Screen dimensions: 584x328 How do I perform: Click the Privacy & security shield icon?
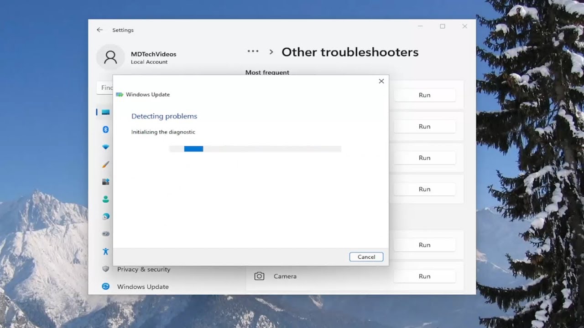pos(106,269)
